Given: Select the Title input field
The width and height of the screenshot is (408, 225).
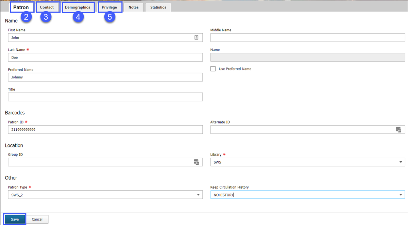Looking at the screenshot, I should [x=105, y=97].
